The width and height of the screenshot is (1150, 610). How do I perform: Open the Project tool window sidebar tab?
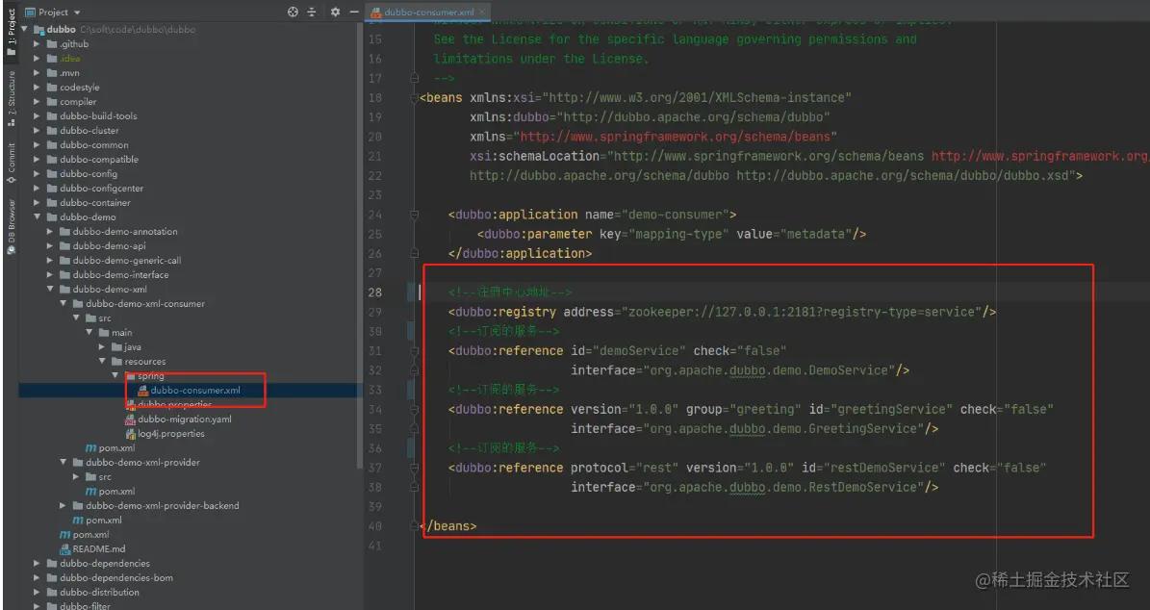[11, 33]
